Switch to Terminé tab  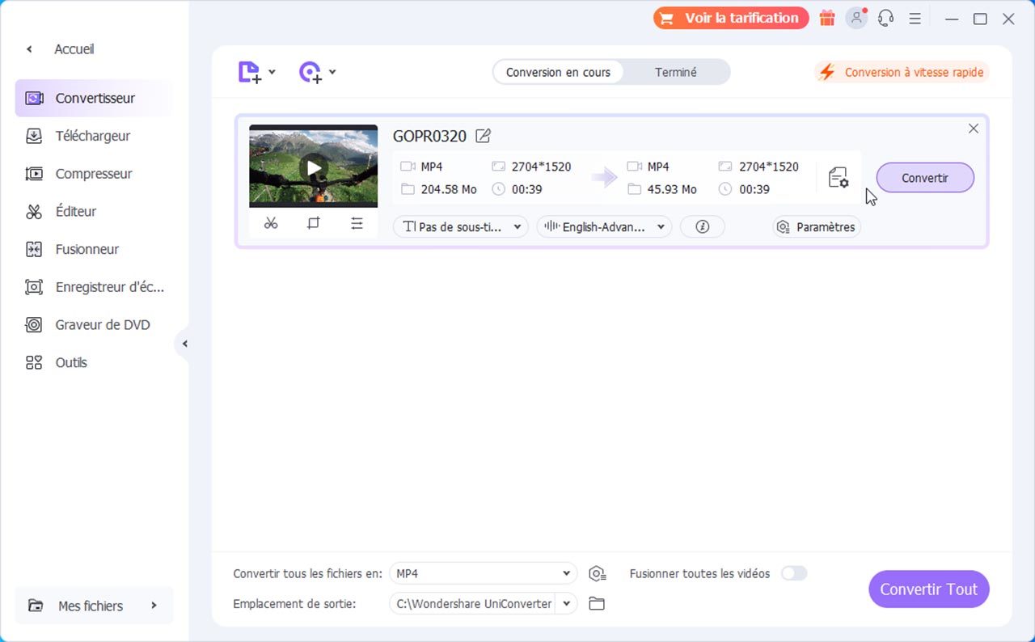(x=676, y=72)
